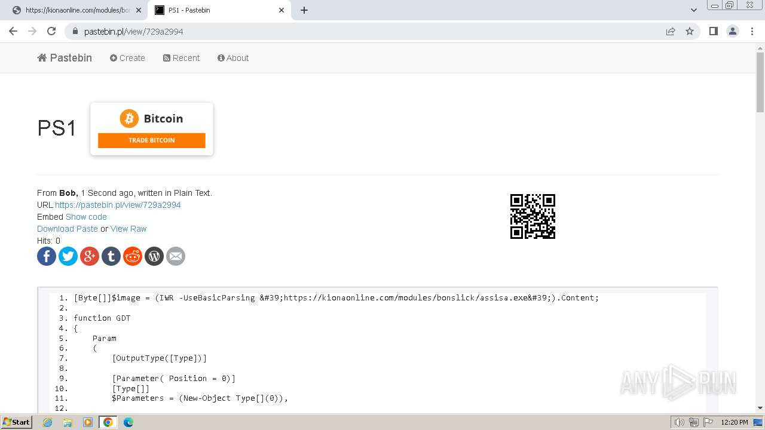Share paste on Tumblr
Viewport: 765px width, 430px height.
[111, 256]
